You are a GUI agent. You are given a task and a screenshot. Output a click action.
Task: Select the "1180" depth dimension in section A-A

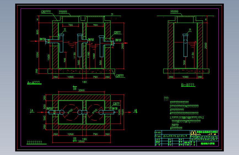tap(89, 55)
